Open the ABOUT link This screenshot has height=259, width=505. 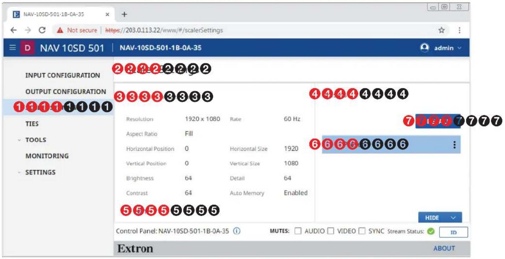[444, 248]
